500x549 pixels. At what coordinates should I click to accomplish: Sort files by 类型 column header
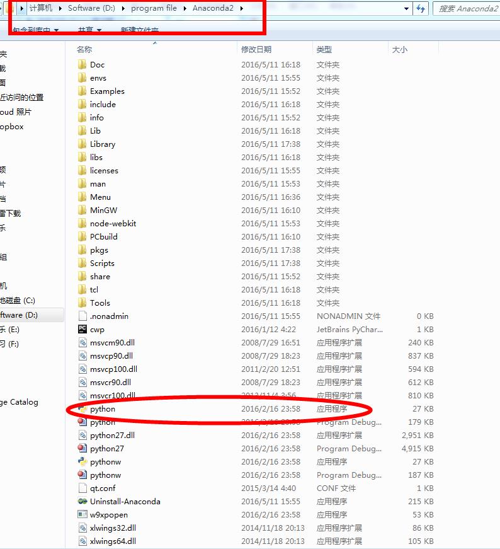350,49
